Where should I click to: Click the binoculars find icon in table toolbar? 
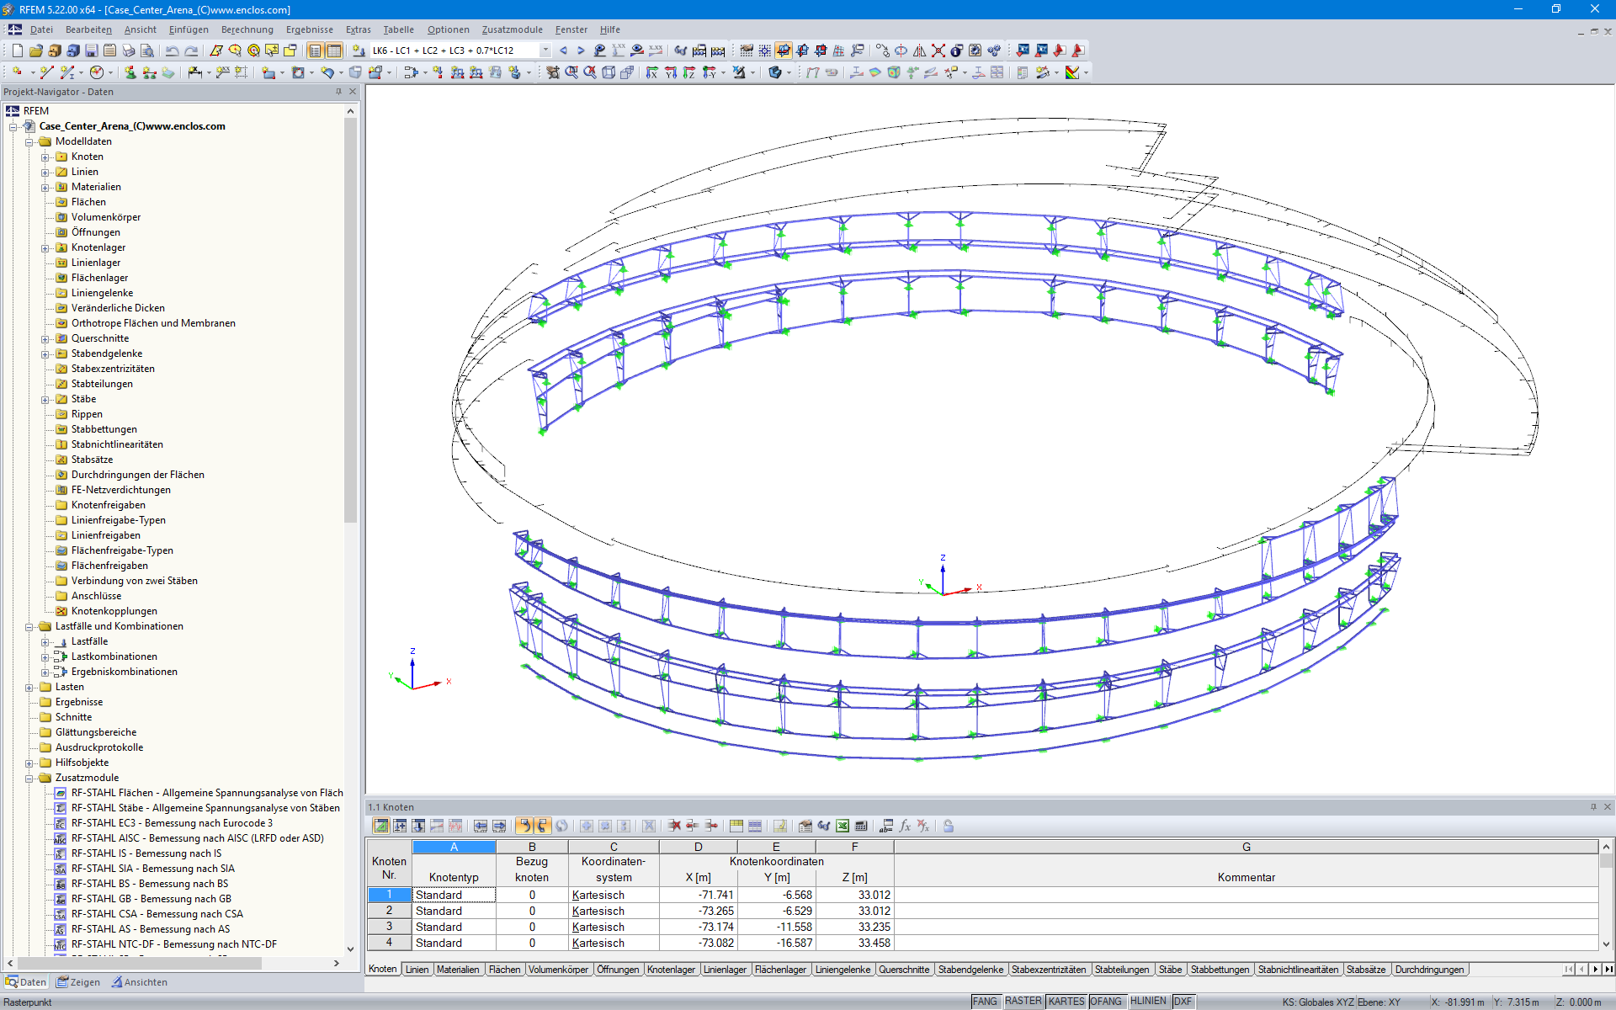pyautogui.click(x=824, y=826)
